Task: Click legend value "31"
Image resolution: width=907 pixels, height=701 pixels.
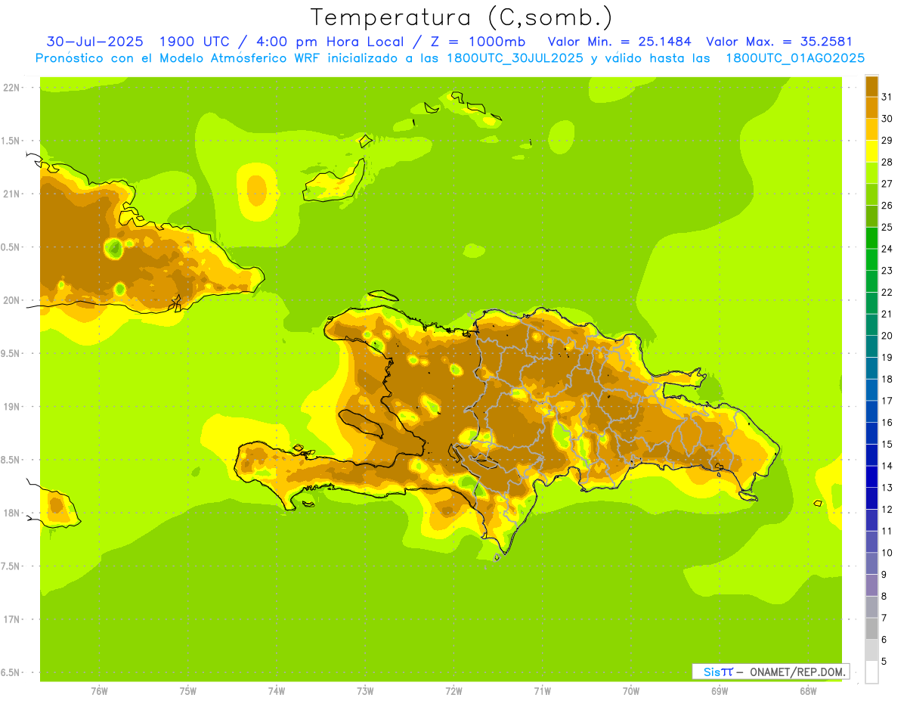Action: [887, 98]
